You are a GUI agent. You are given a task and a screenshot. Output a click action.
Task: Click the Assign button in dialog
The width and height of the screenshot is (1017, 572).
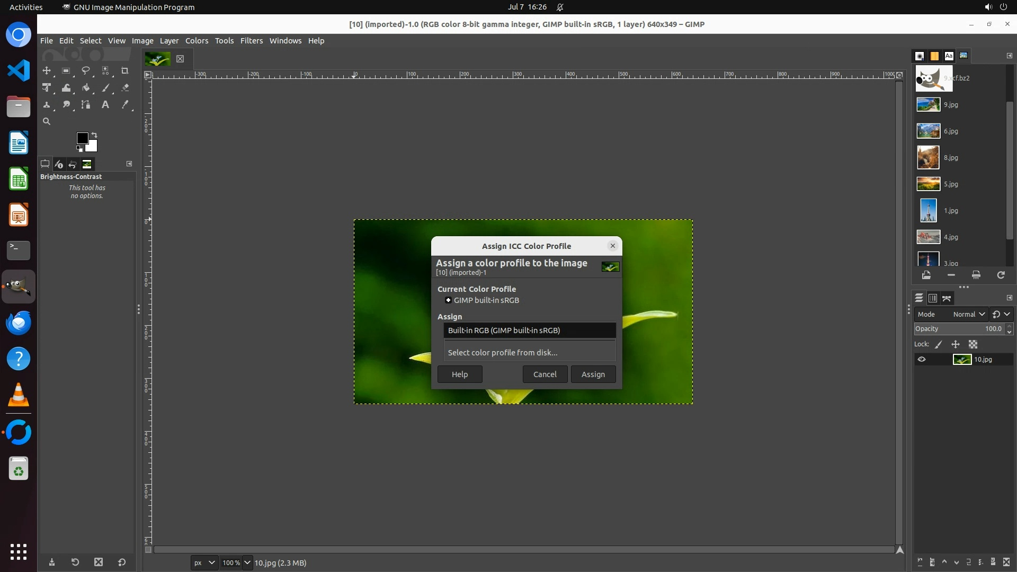[x=593, y=374]
